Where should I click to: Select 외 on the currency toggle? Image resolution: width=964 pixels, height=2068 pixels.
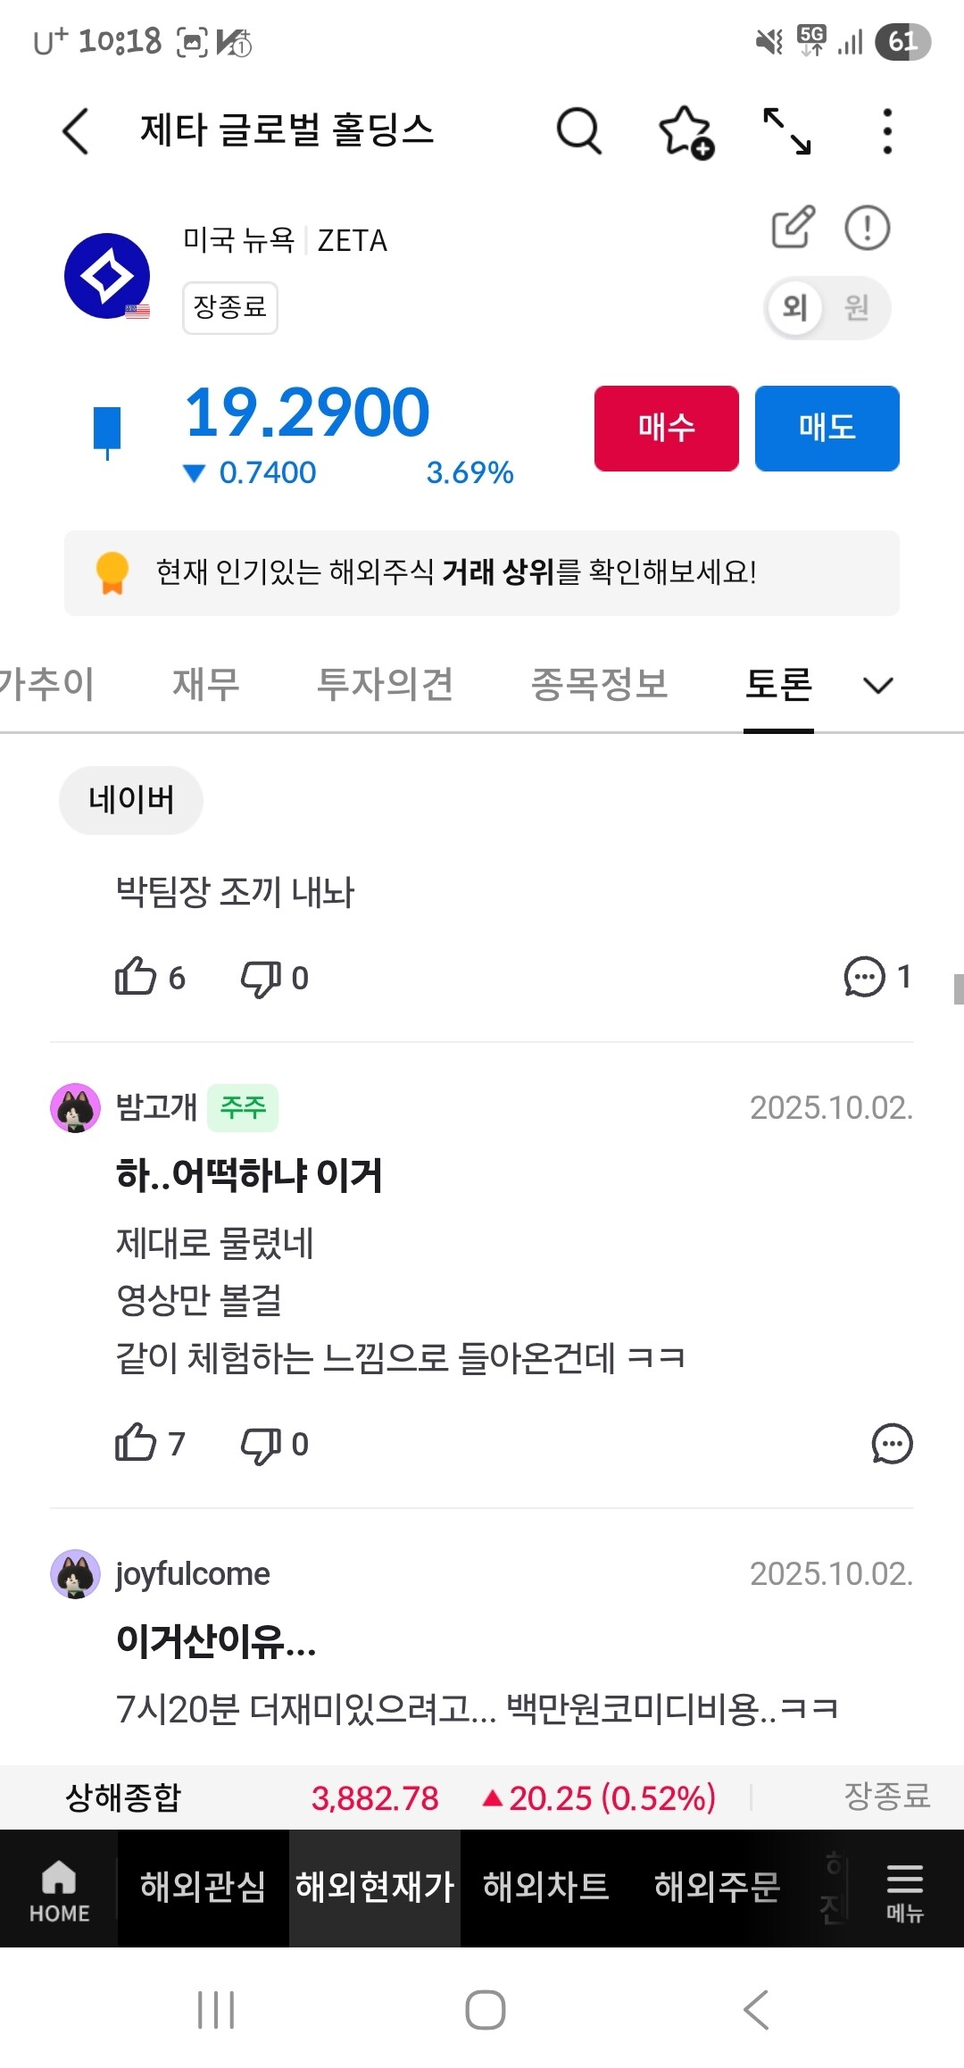(x=794, y=308)
